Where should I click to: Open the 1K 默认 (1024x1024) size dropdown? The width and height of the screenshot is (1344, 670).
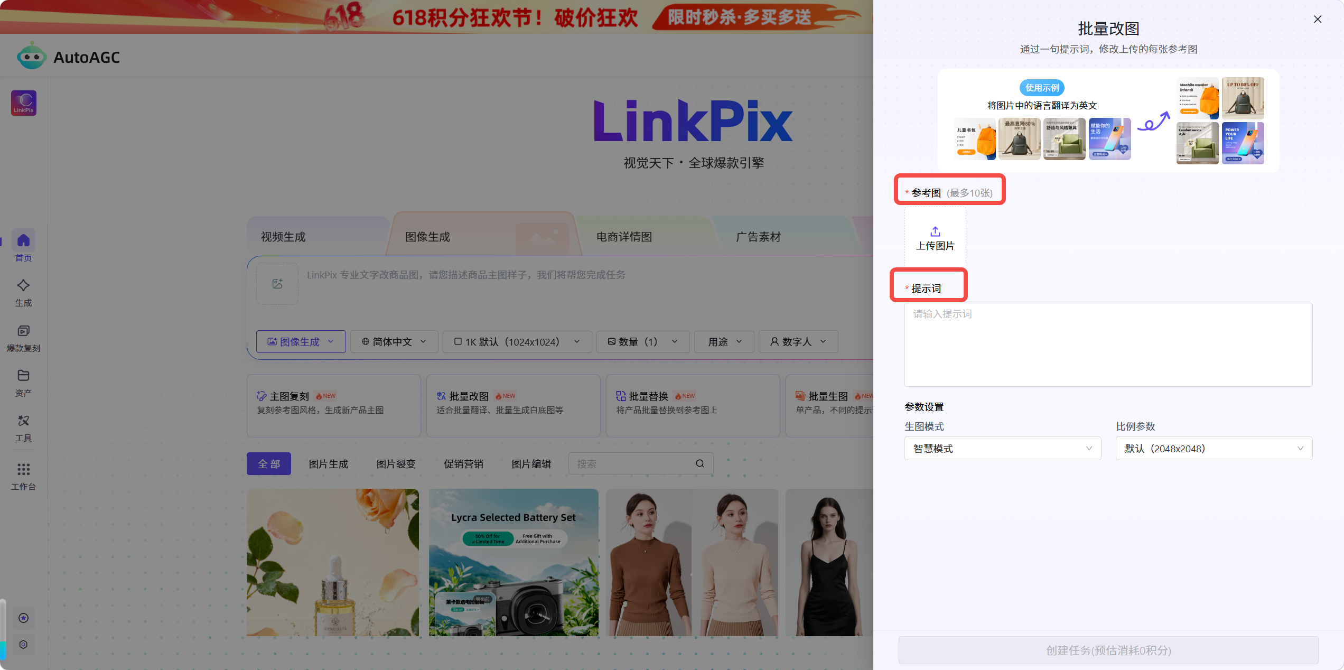517,342
